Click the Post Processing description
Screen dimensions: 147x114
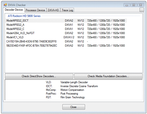point(69,94)
